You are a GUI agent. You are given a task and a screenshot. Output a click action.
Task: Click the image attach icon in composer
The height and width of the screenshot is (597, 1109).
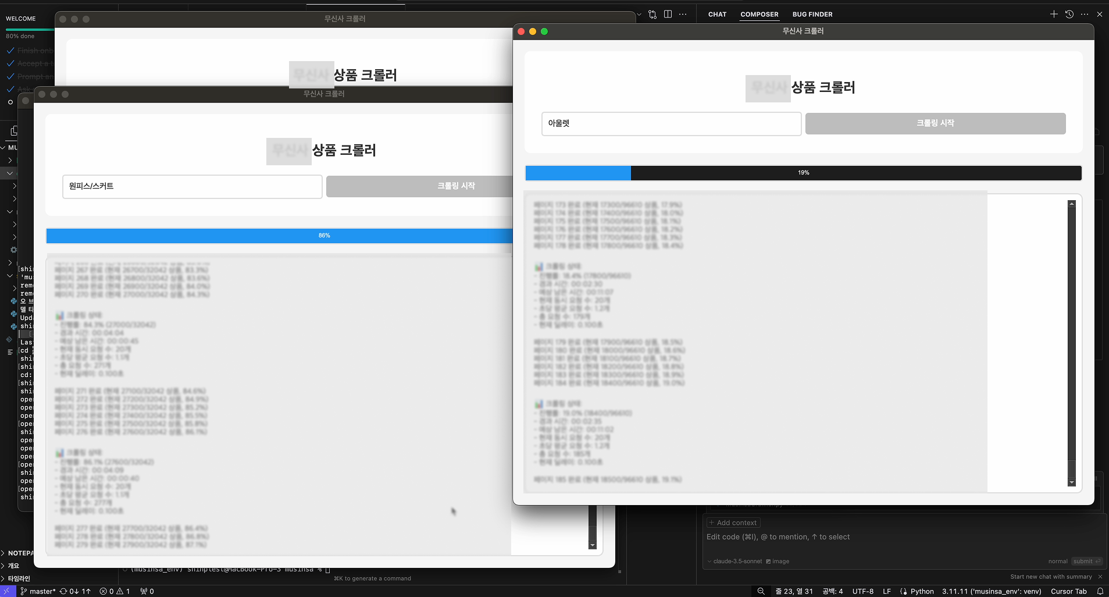tap(778, 562)
